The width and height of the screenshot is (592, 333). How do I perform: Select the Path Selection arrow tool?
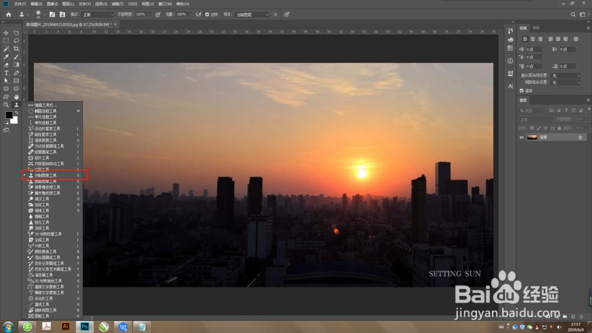(x=6, y=80)
